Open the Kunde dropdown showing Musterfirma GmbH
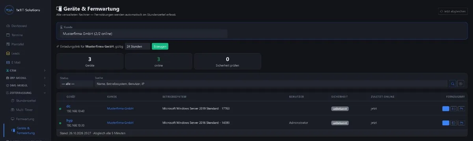Viewport: 473px width, 141px height. [x=143, y=34]
